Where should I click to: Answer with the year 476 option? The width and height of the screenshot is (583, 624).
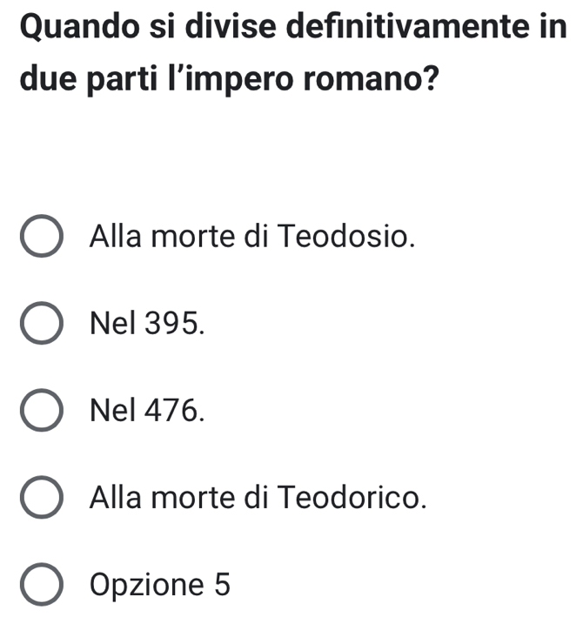coord(42,412)
